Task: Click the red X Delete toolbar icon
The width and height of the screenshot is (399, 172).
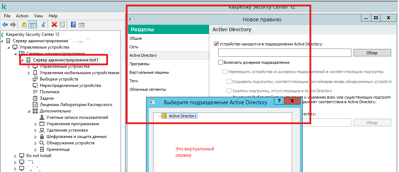Action: (54, 24)
